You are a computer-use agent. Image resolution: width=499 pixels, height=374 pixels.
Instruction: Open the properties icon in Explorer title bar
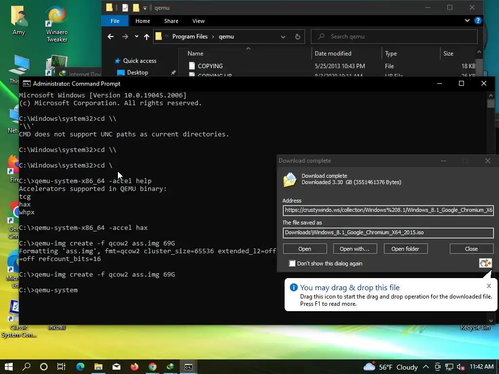(x=125, y=8)
